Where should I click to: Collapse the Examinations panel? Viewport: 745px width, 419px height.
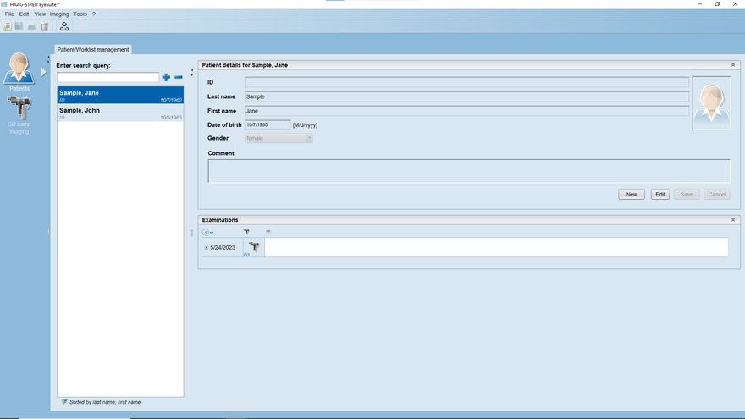[x=733, y=219]
